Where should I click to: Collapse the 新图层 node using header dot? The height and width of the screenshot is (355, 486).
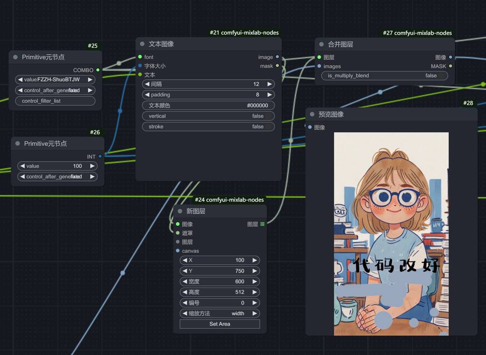(x=180, y=211)
